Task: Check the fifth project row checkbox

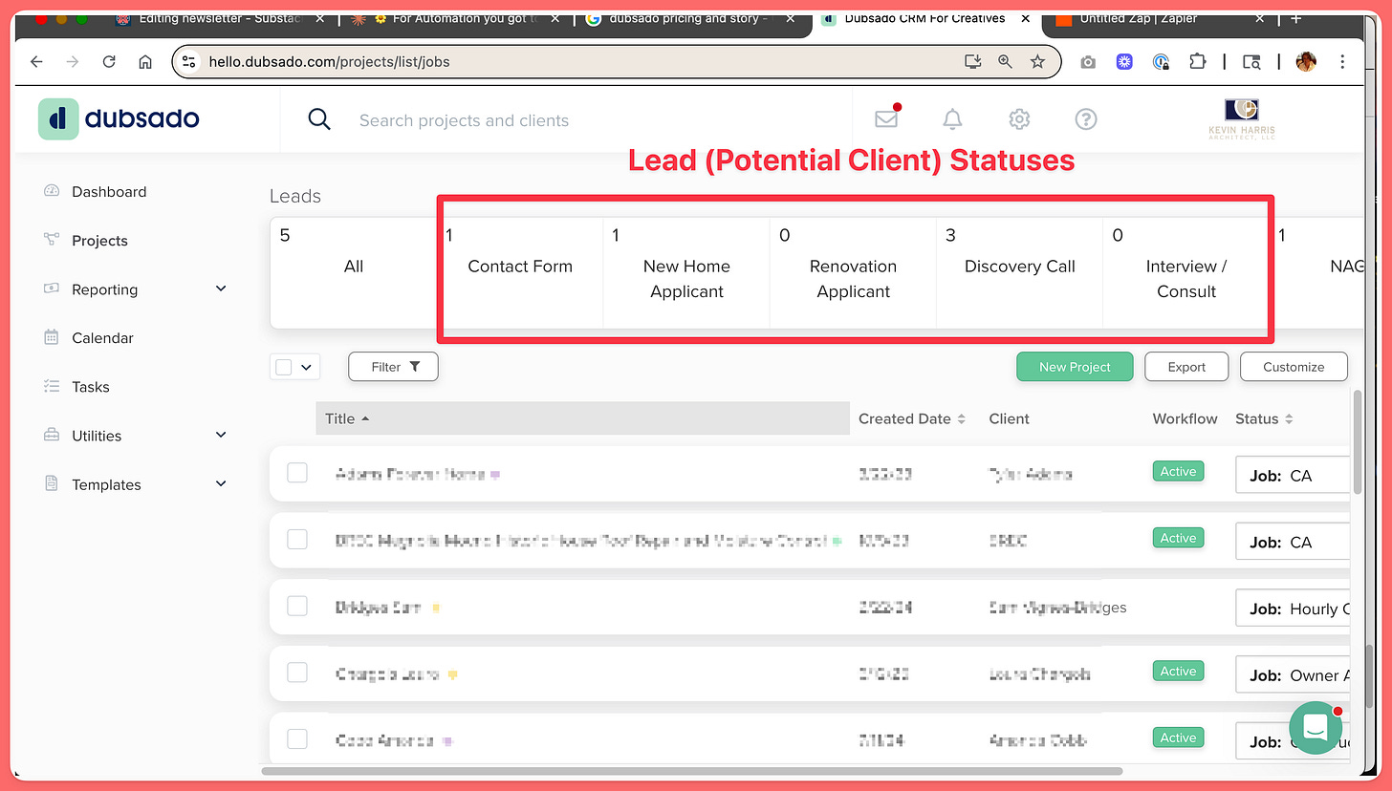Action: [297, 739]
